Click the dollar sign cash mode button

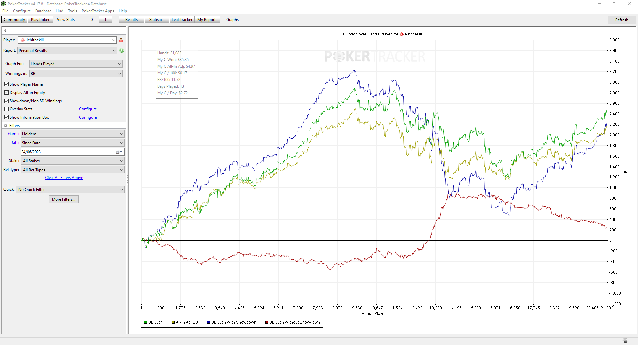(x=92, y=20)
